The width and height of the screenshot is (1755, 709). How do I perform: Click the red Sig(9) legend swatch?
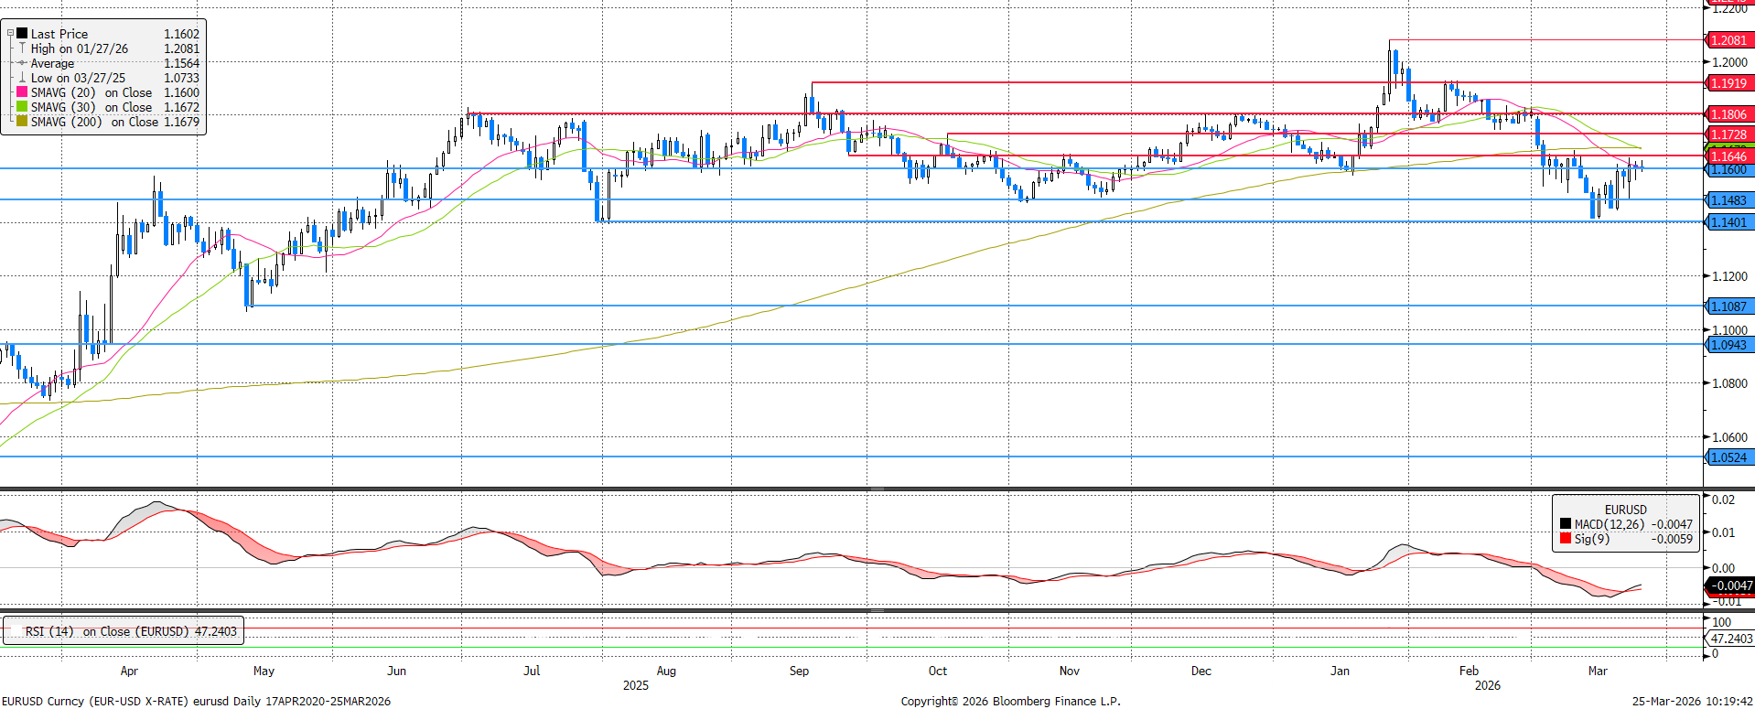tap(1566, 539)
